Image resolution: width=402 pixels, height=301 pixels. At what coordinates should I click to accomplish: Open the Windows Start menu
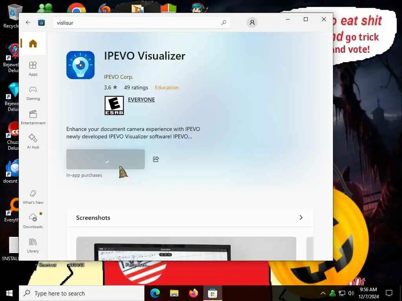point(9,293)
